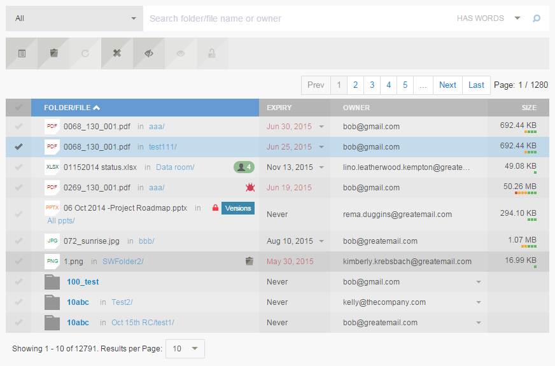Viewport: 555px width, 366px height.
Task: Click the magnifier search icon
Action: point(537,18)
